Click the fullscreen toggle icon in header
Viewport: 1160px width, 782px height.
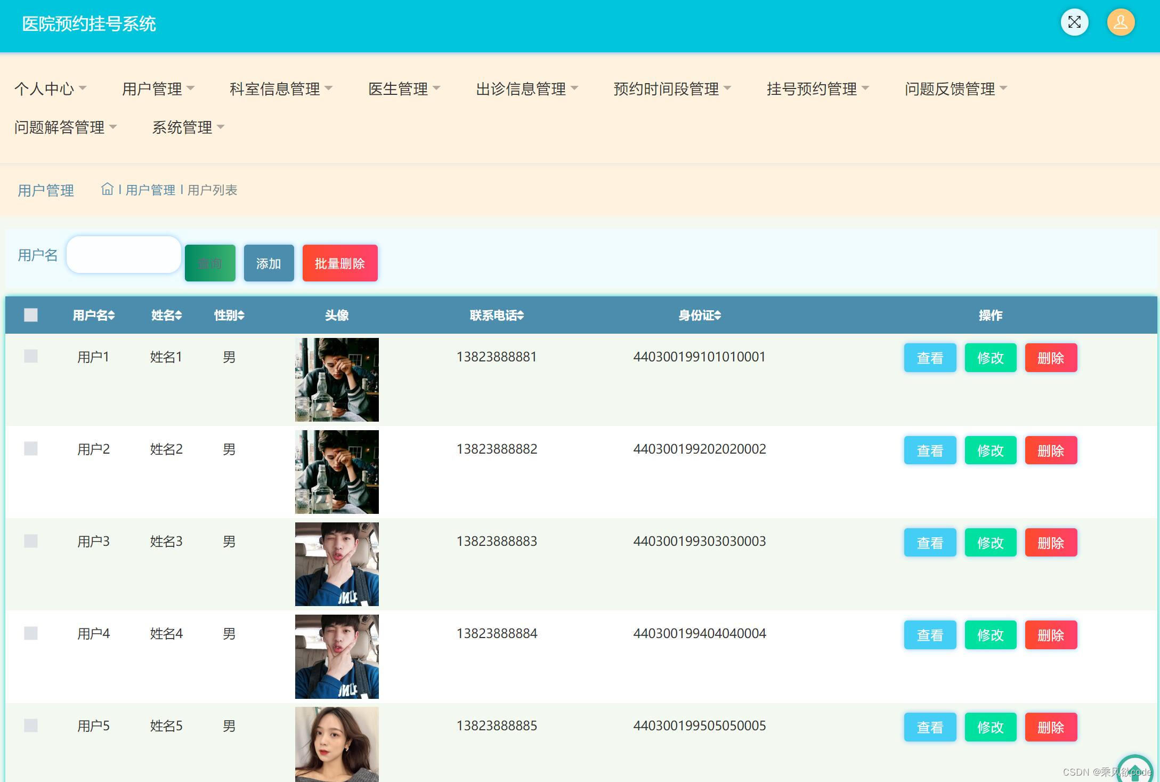pyautogui.click(x=1074, y=22)
